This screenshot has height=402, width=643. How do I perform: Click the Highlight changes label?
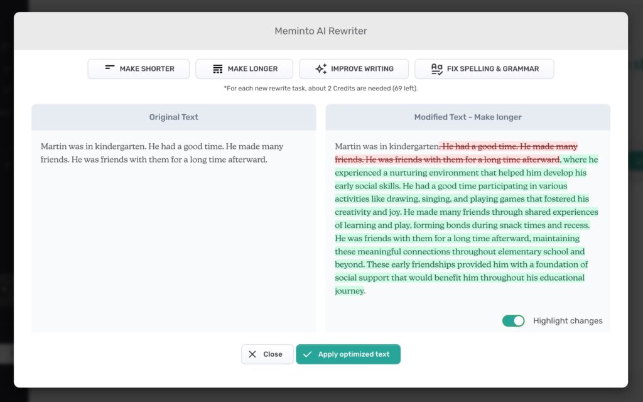[568, 321]
